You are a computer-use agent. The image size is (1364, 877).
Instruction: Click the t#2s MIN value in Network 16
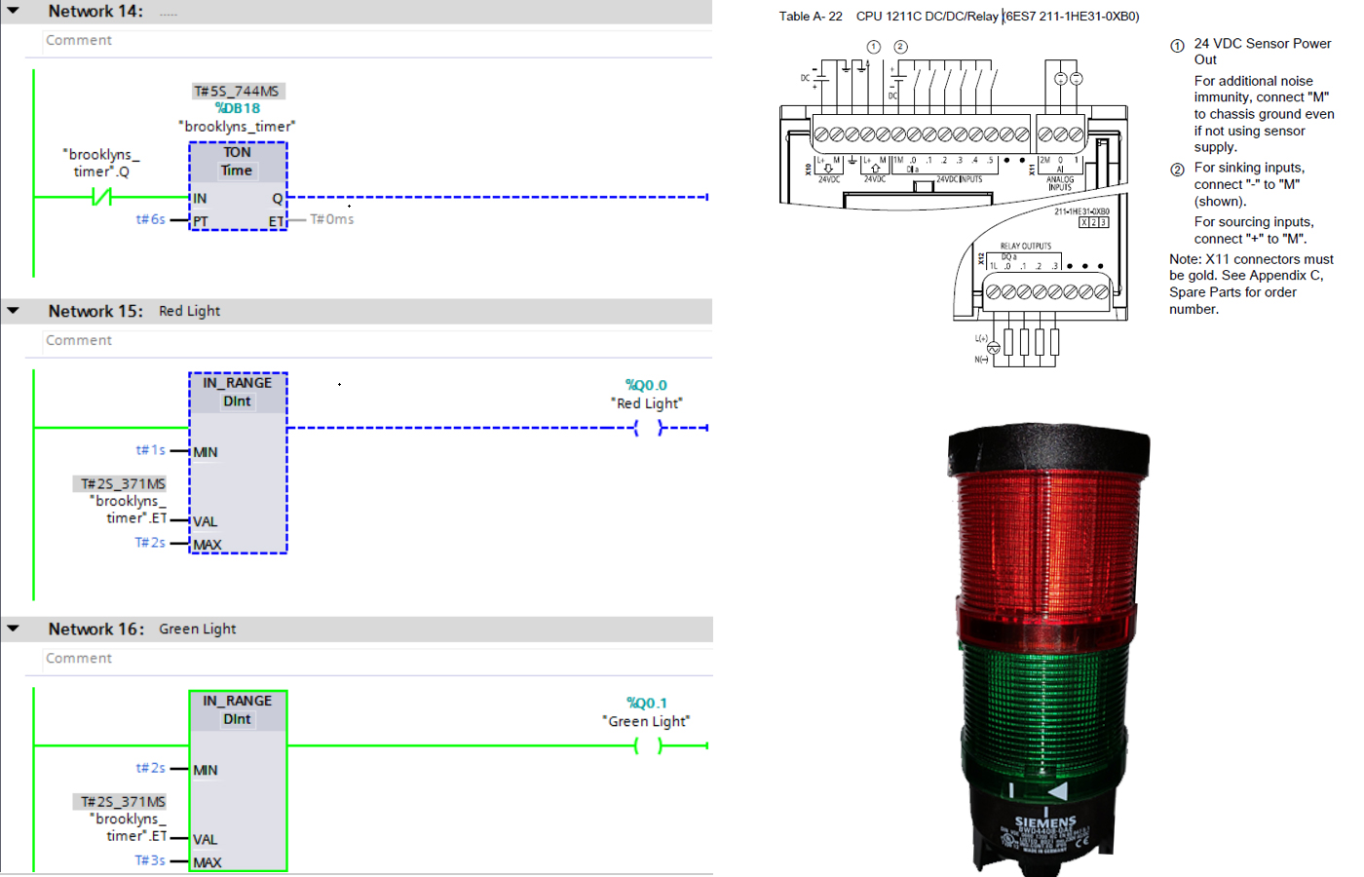point(150,768)
